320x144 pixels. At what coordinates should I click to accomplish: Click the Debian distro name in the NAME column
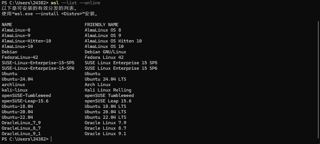click(10, 52)
